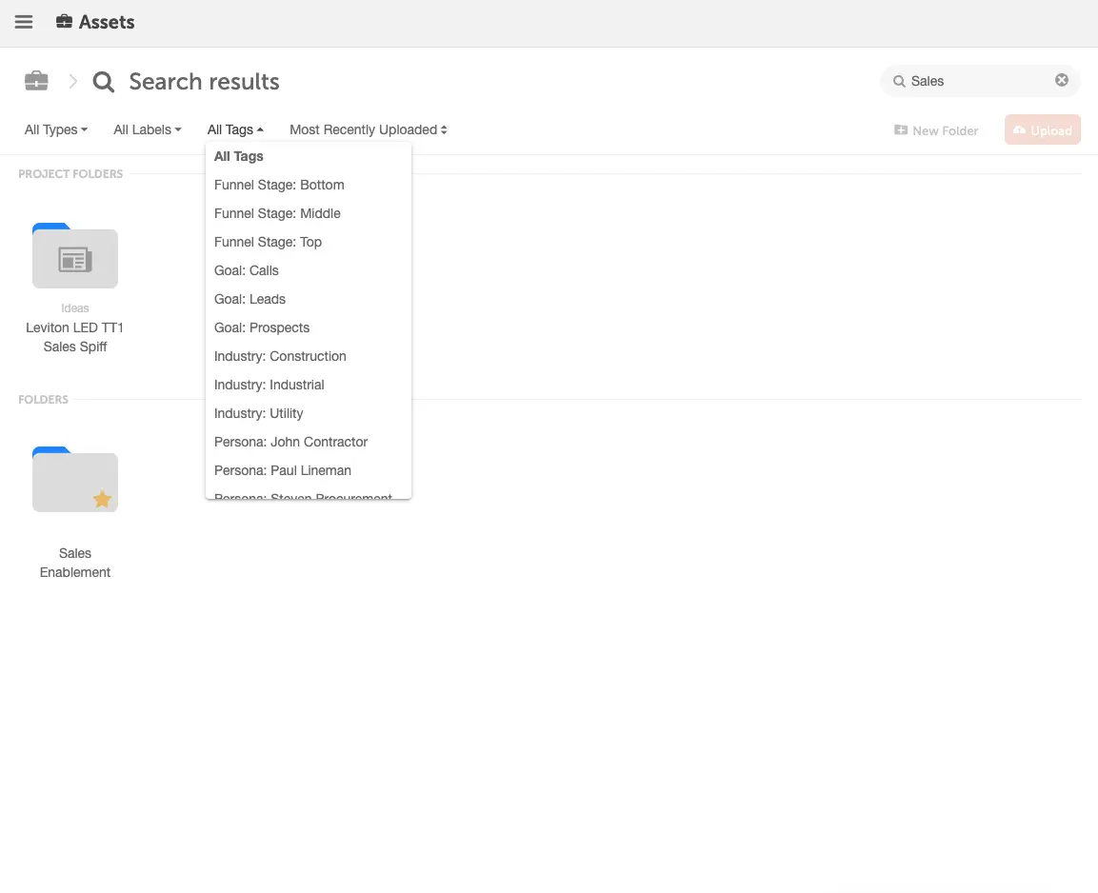
Task: Click the Assets briefcase icon in header
Action: [64, 22]
